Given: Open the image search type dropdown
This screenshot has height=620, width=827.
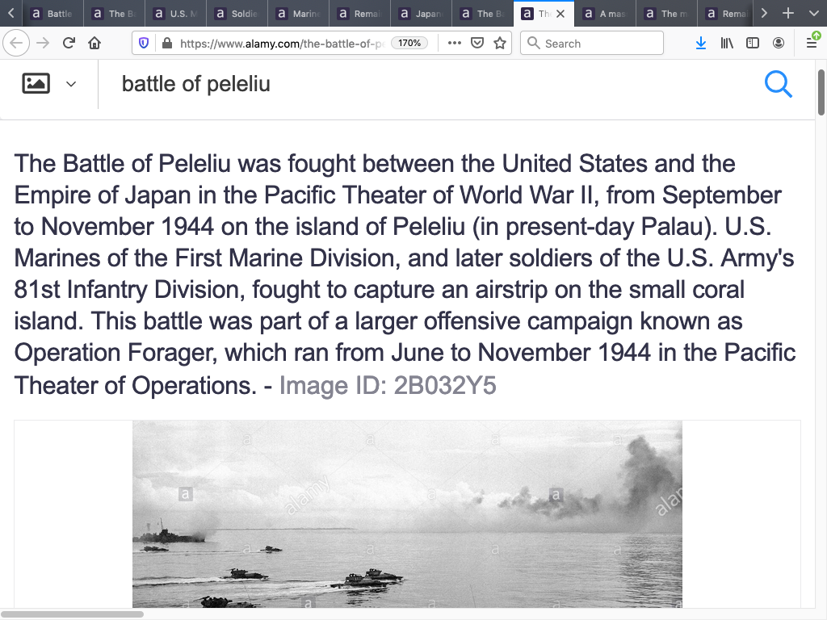Looking at the screenshot, I should point(49,84).
